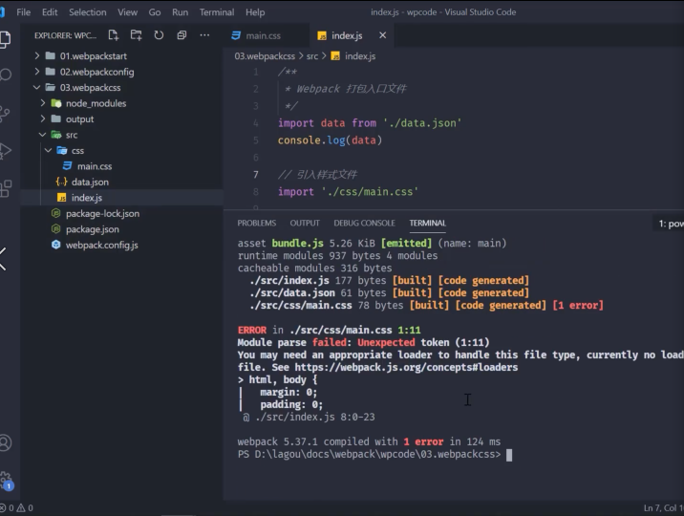This screenshot has height=516, width=684.
Task: Open main.css in the file tree
Action: tap(95, 166)
